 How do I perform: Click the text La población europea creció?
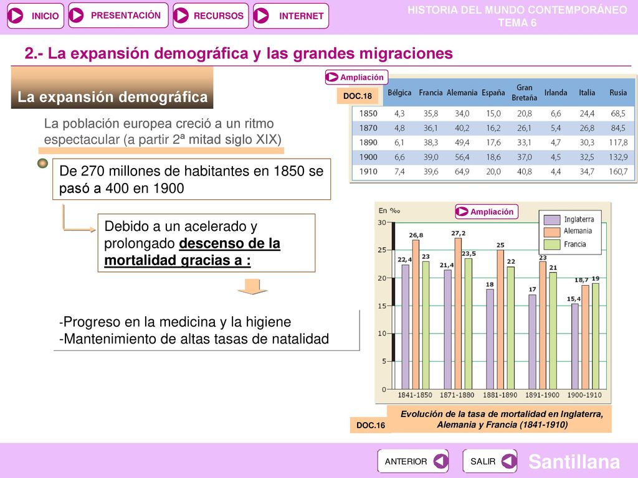pos(163,131)
